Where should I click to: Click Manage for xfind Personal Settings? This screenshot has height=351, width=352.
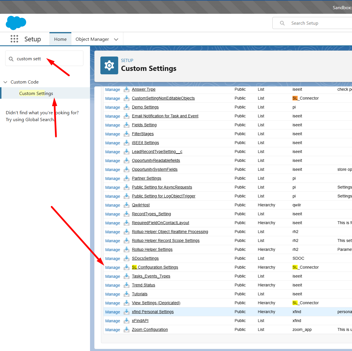112,312
